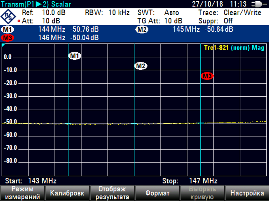Click the M2 marker label on graph
Image resolution: width=269 pixels, height=201 pixels.
(x=141, y=66)
